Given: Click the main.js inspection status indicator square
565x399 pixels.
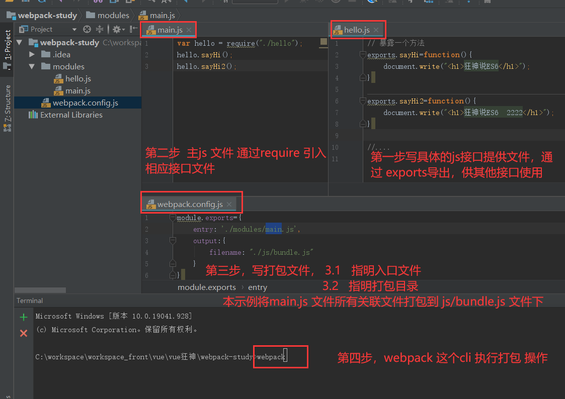Looking at the screenshot, I should tap(324, 42).
